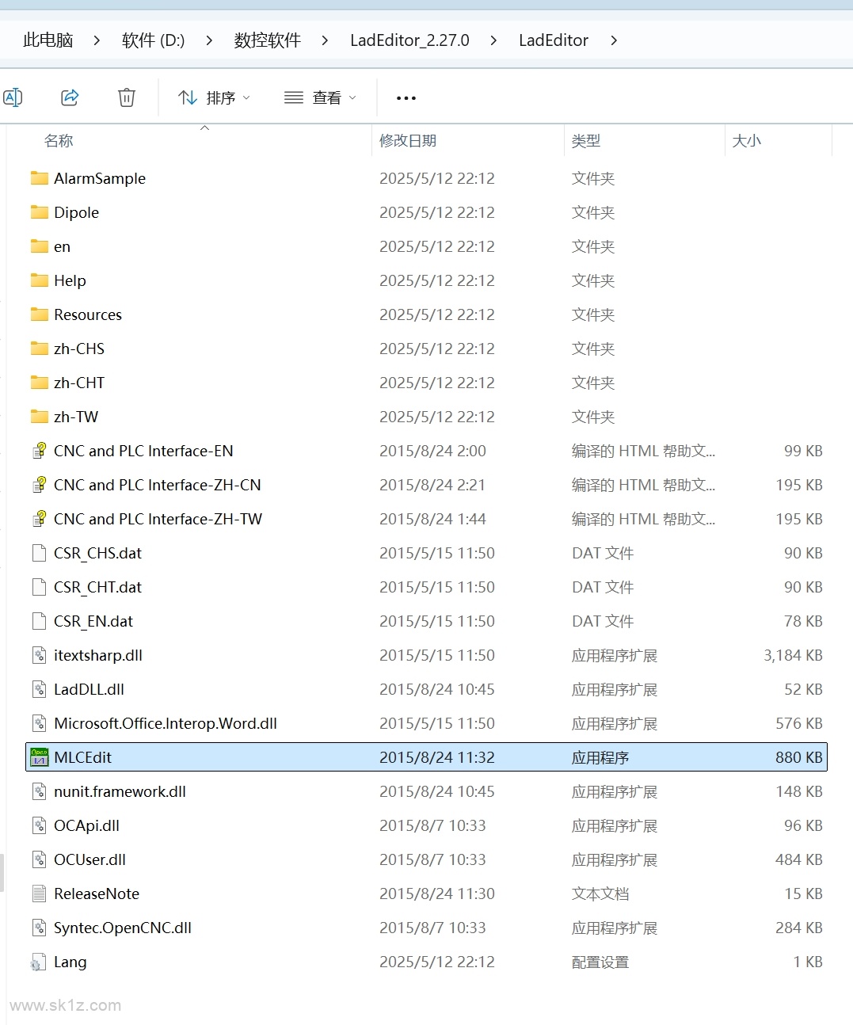Viewport: 853px width, 1025px height.
Task: Expand the chevron after 数控软件
Action: (x=325, y=40)
